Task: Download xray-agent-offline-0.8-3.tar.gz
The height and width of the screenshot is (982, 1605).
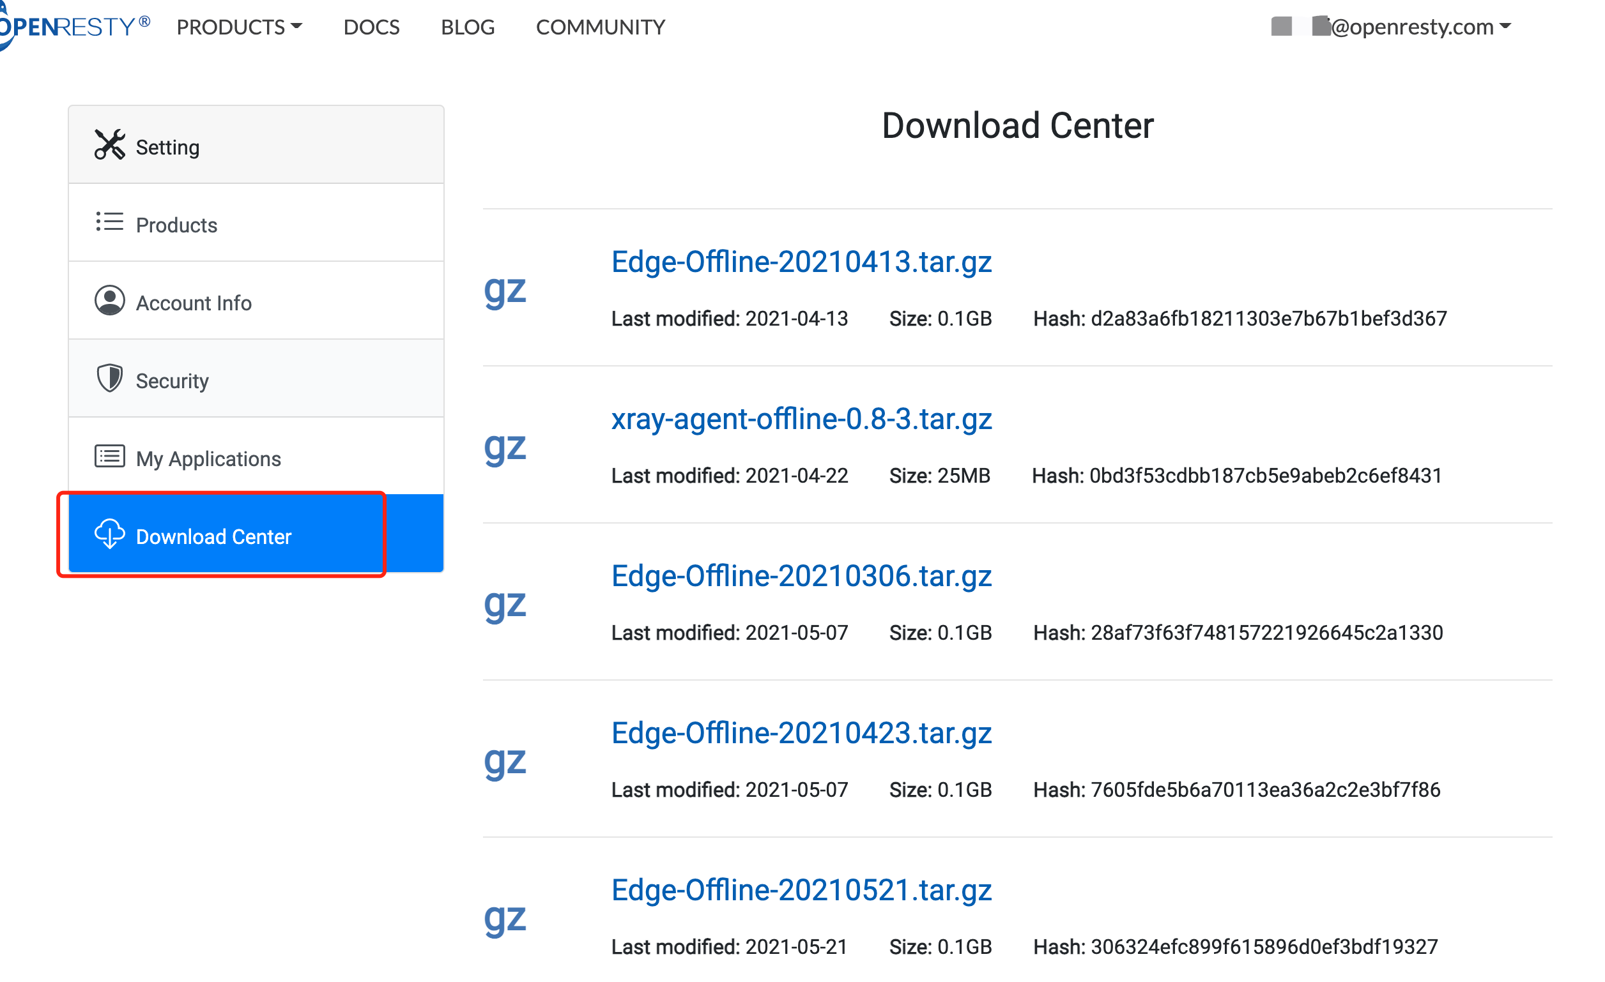Action: 801,418
